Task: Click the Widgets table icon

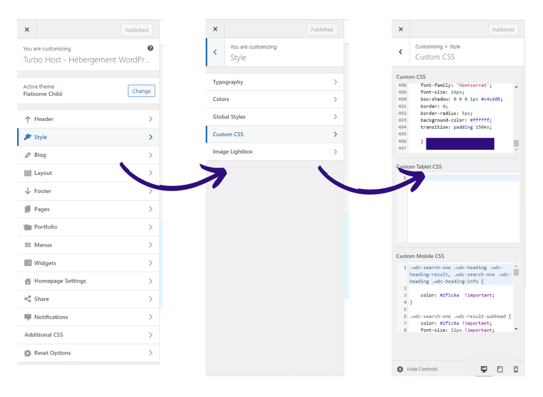Action: [x=28, y=263]
